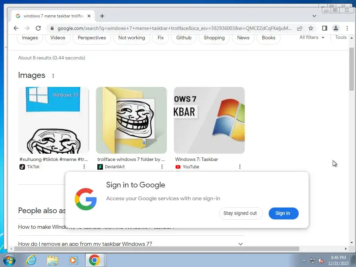Open the Windows 10 trollface TikTok thumbnail
The width and height of the screenshot is (356, 267).
54,120
